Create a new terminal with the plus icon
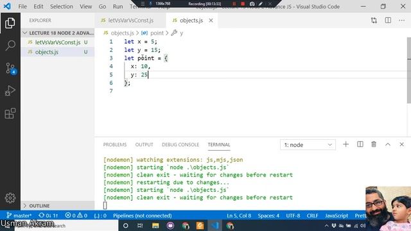This screenshot has width=411, height=231. pos(345,144)
